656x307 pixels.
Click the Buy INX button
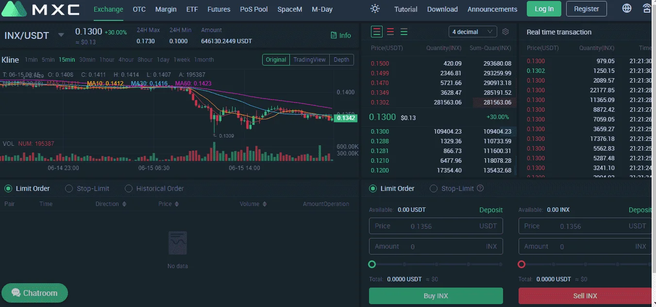click(x=436, y=296)
